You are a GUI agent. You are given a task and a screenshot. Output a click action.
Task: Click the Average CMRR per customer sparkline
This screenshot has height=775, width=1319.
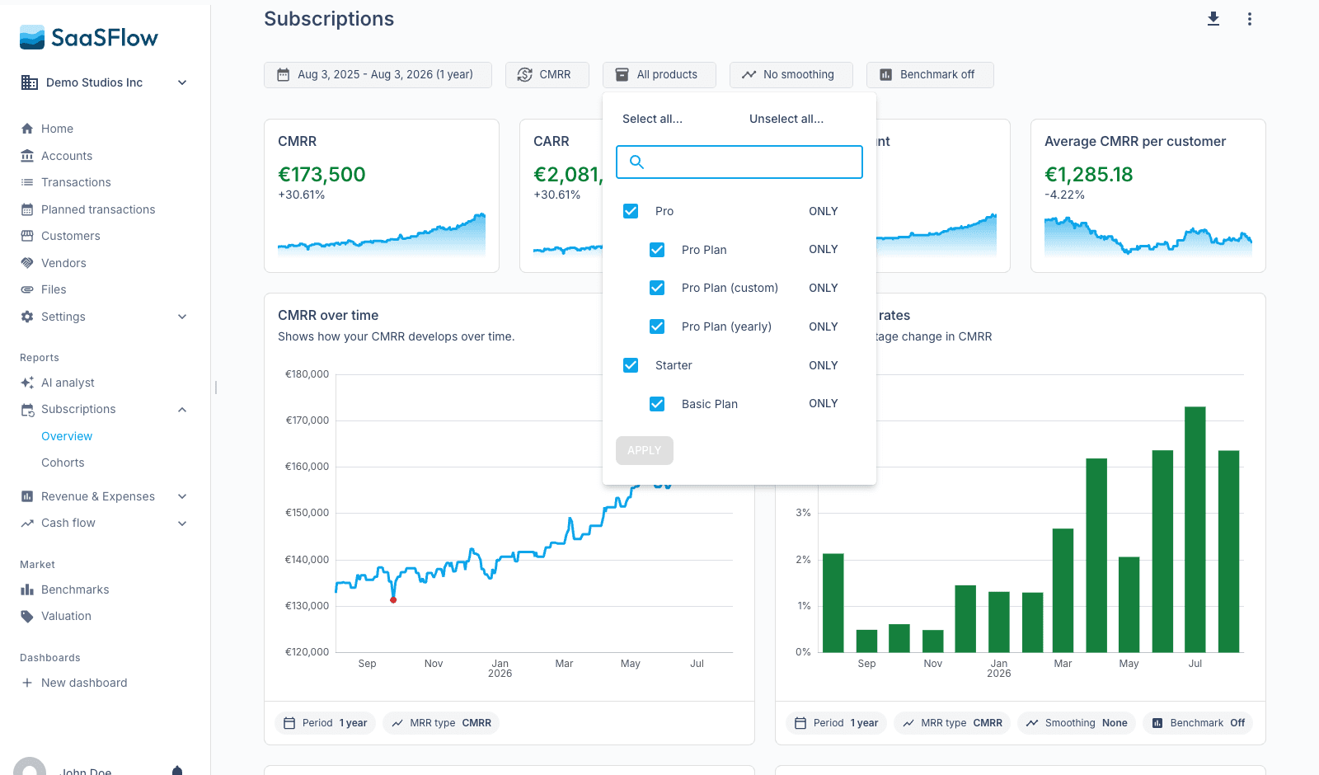[x=1148, y=236]
